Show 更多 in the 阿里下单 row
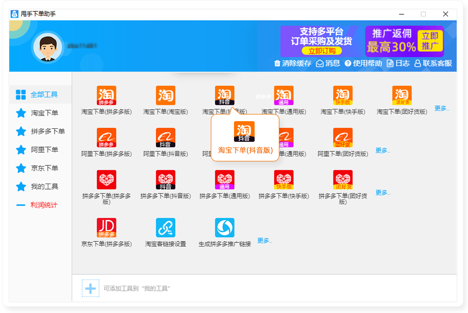The height and width of the screenshot is (313, 468). pos(382,150)
